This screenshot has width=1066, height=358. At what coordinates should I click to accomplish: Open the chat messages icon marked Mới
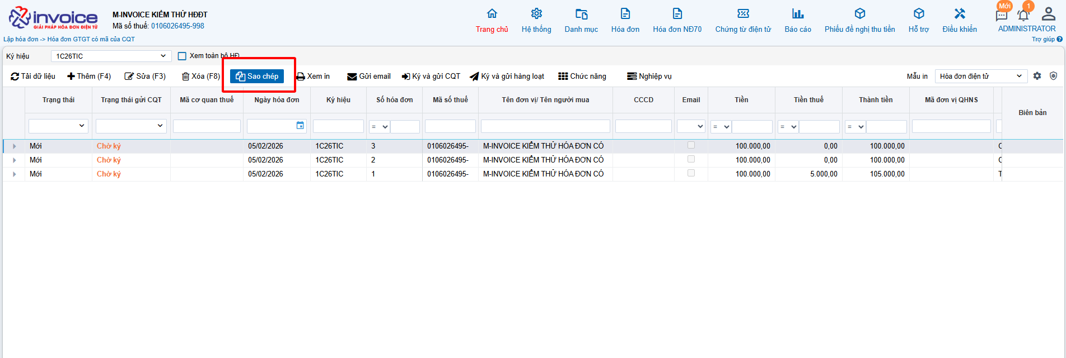tap(1002, 15)
